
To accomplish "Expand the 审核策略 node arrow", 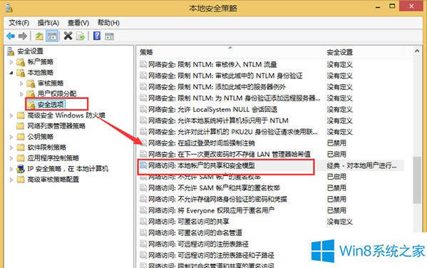I will 21,83.
